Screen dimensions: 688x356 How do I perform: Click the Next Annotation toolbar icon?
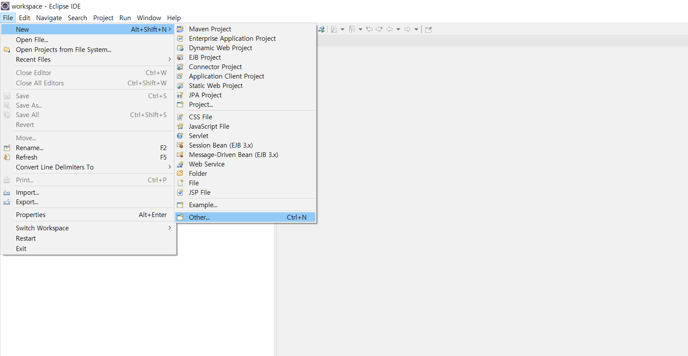pyautogui.click(x=334, y=29)
